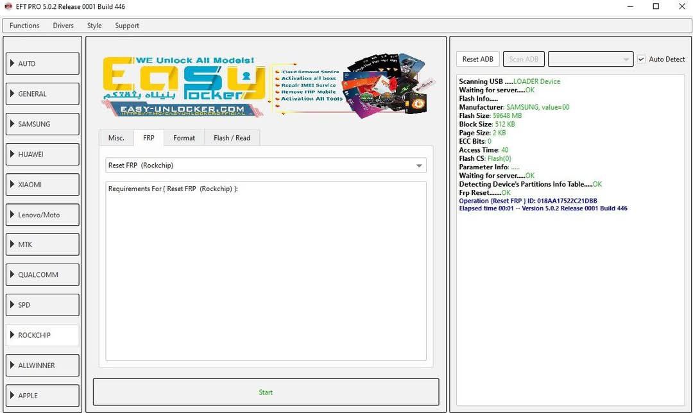Expand the SPD category
This screenshot has width=693, height=413.
point(42,305)
